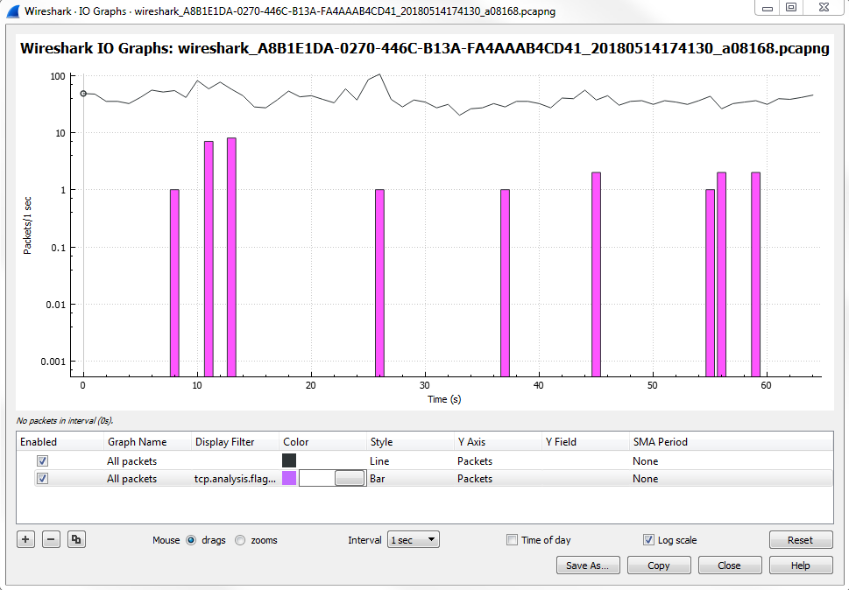Duplicate the selected graph via copy icon
Viewport: 849px width, 590px height.
pyautogui.click(x=76, y=539)
